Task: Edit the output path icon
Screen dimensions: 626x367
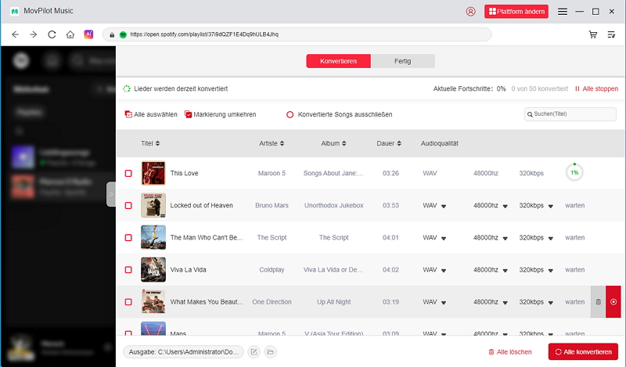Action: tap(254, 352)
